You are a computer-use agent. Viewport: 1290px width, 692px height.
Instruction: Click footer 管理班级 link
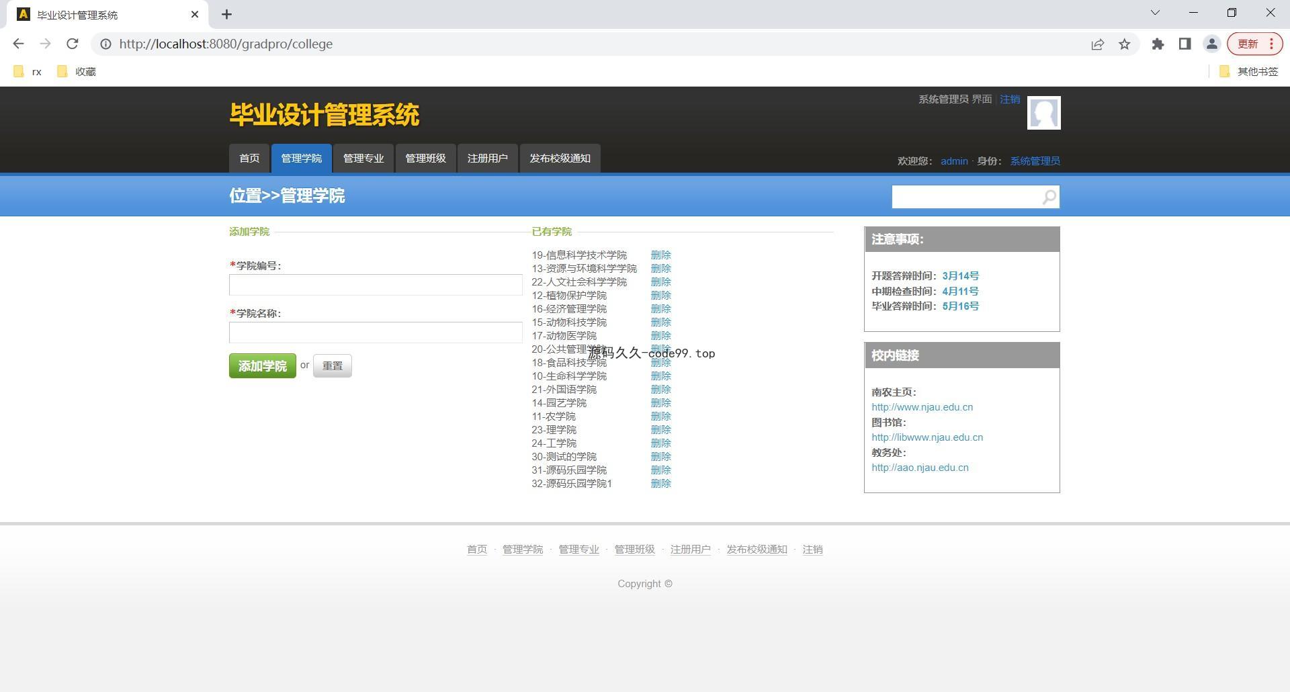[x=634, y=550]
